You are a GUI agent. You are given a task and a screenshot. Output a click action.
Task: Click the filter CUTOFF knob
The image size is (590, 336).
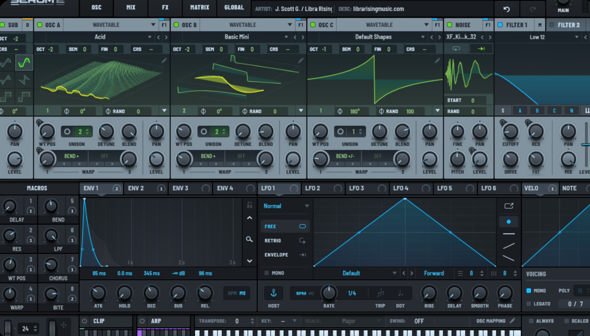tap(510, 132)
